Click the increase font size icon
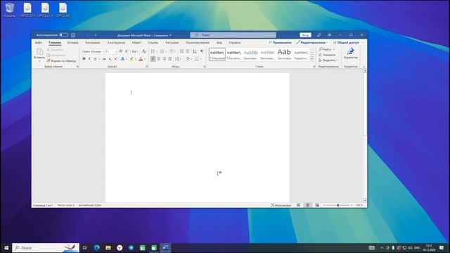Screen dimensions: 450x253 [x=120, y=51]
